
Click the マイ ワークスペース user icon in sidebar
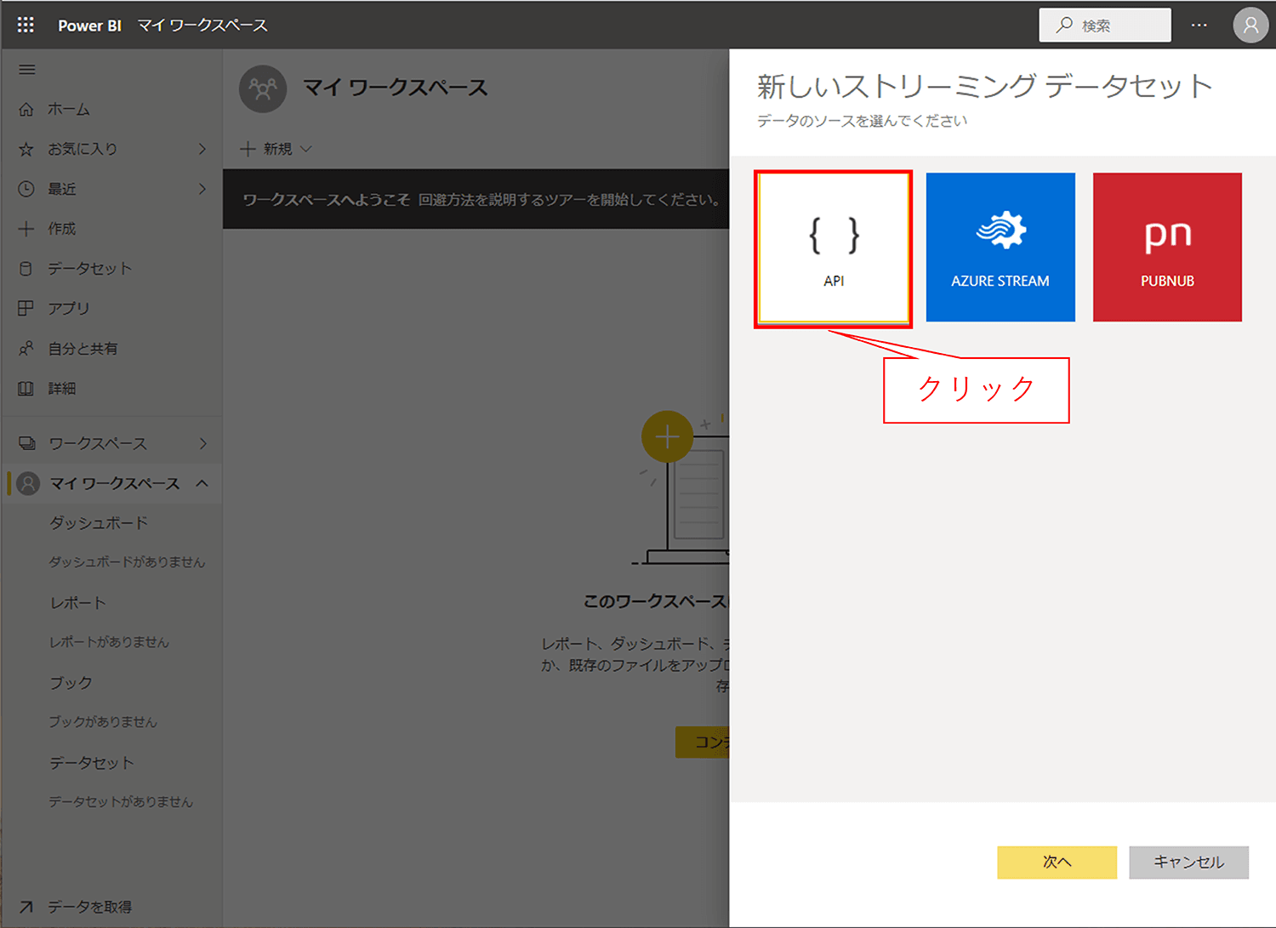(28, 484)
